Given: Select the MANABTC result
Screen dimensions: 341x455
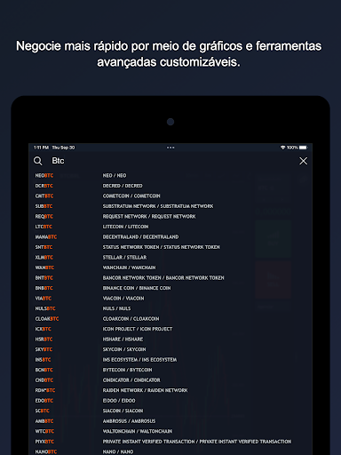Looking at the screenshot, I should point(46,237).
